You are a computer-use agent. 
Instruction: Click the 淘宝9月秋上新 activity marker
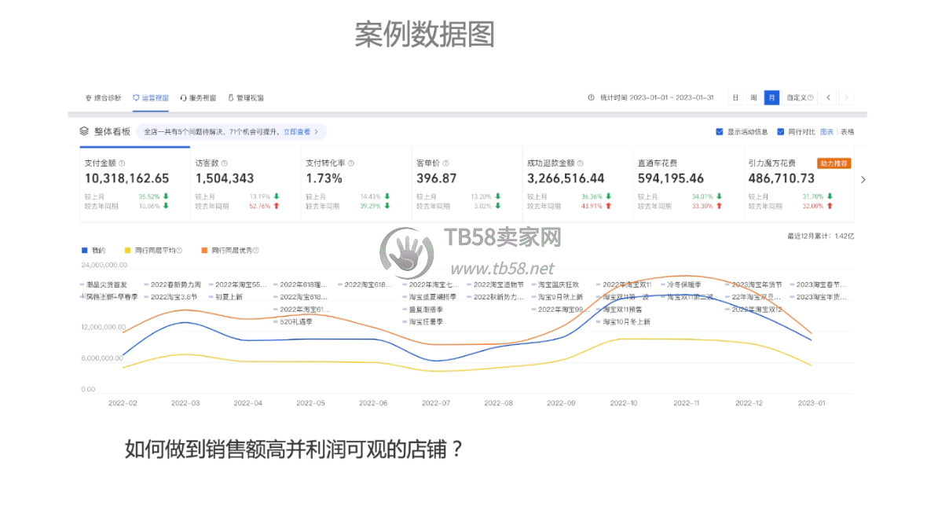[558, 297]
